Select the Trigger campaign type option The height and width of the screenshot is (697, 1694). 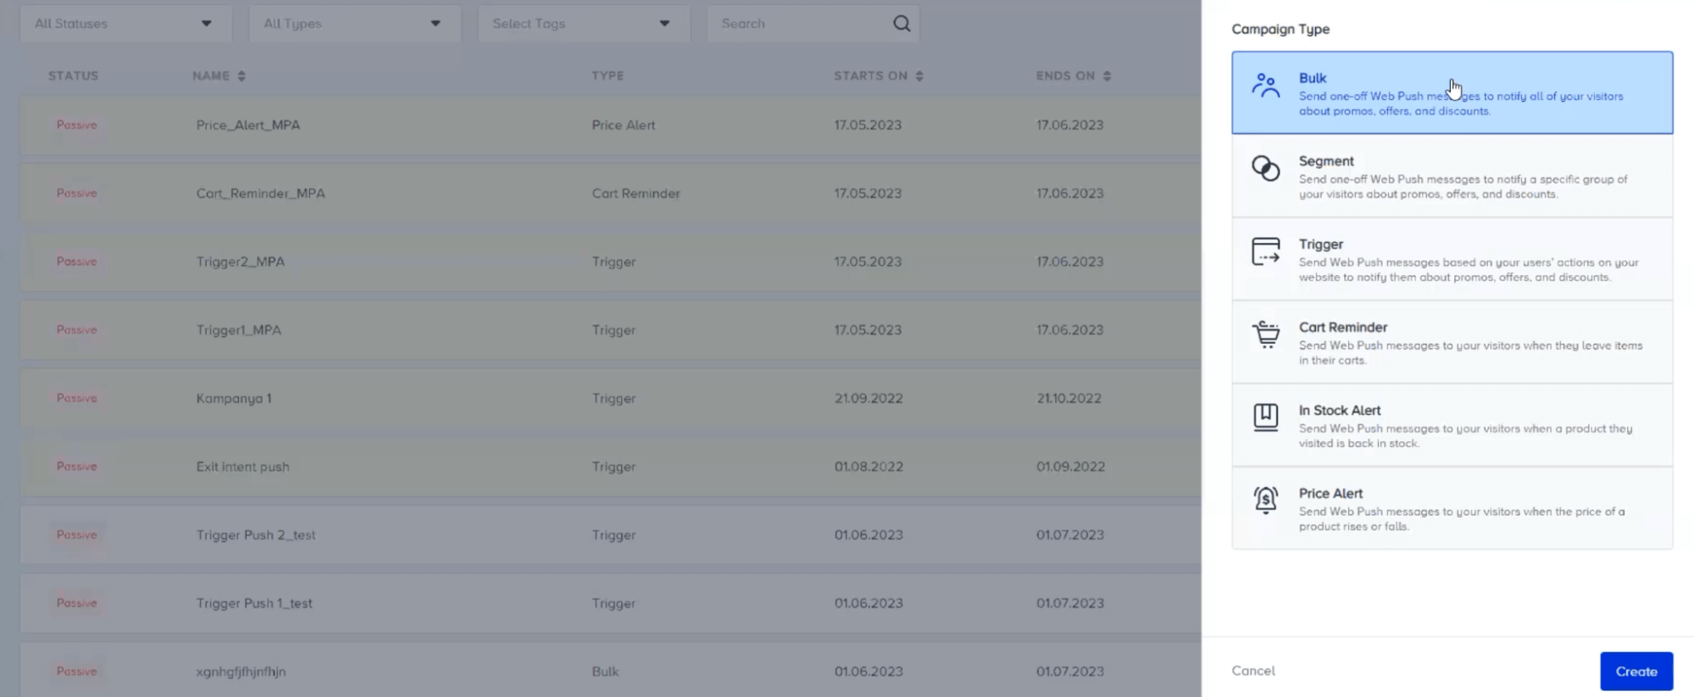click(x=1451, y=259)
